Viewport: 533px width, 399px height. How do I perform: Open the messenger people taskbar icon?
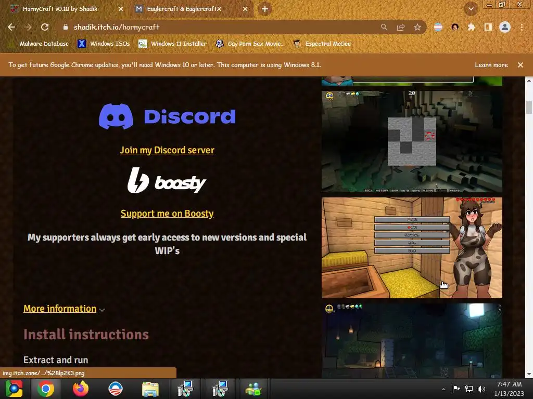coord(253,389)
